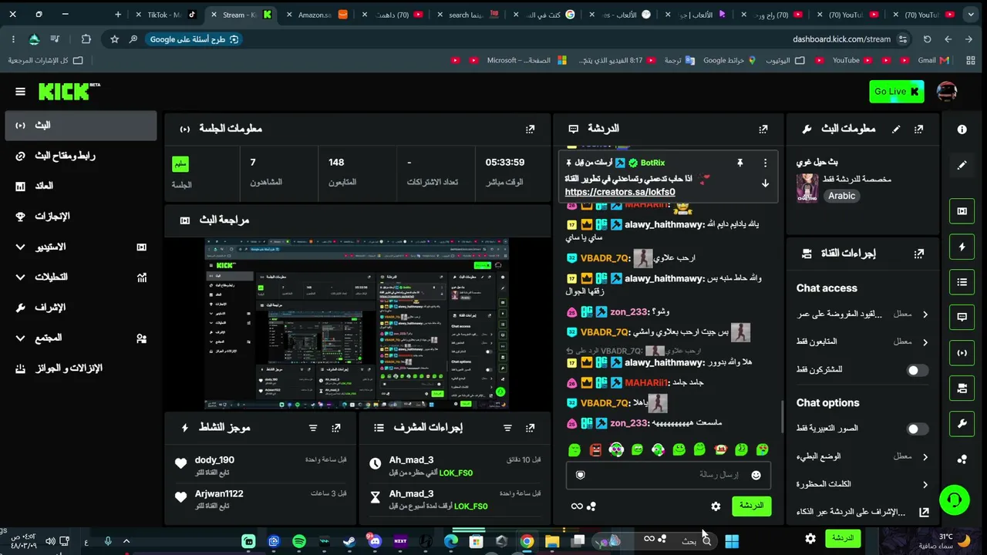Click the dashboard.kick.com/stream address bar
Viewport: 987px width, 555px height.
pyautogui.click(x=840, y=39)
